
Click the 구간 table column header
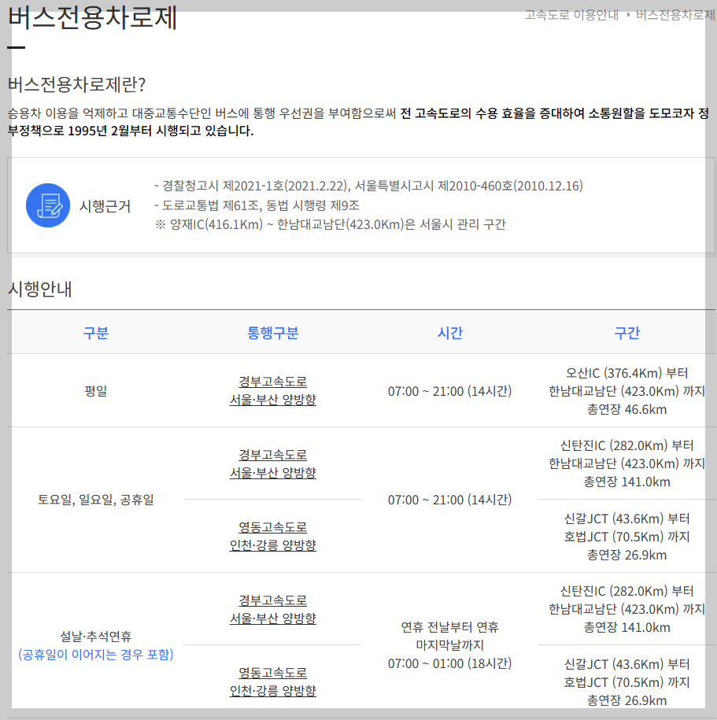627,333
